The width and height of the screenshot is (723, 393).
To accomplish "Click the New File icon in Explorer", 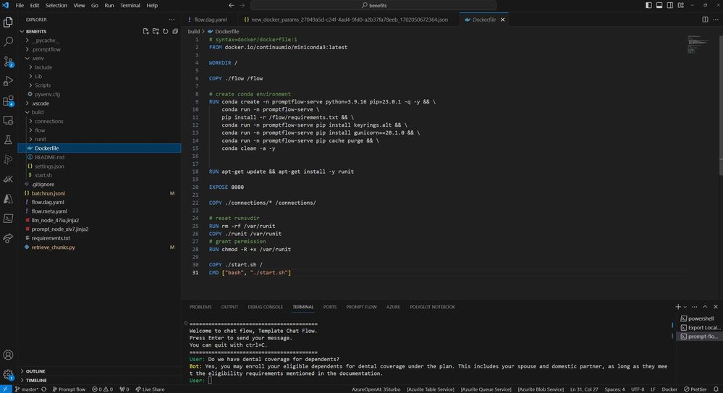I will pos(145,31).
